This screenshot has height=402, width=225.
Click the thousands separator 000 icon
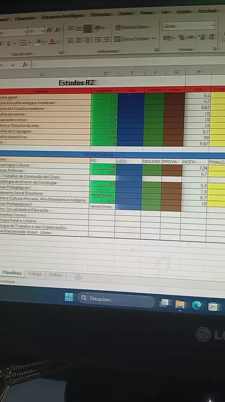click(190, 38)
